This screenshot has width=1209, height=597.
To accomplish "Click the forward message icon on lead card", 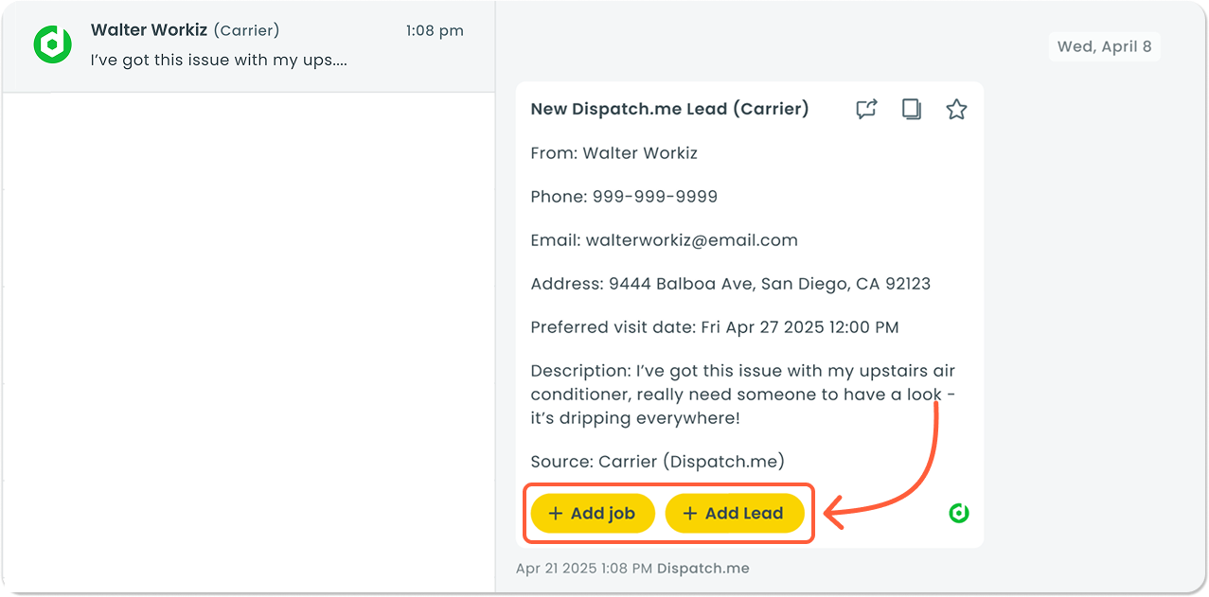I will (x=866, y=110).
